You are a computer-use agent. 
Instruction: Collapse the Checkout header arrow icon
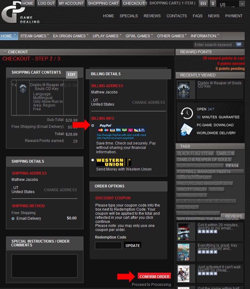point(5,52)
